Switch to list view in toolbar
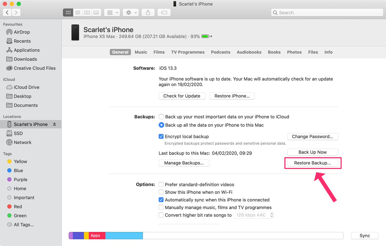This screenshot has width=386, height=246. coord(78,12)
